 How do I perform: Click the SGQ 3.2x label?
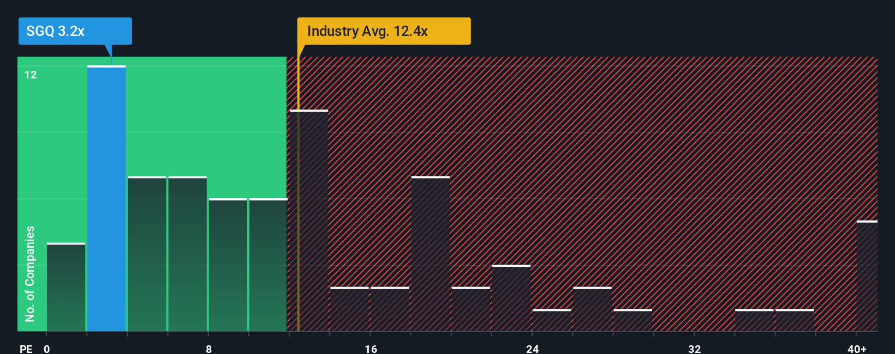coord(75,31)
